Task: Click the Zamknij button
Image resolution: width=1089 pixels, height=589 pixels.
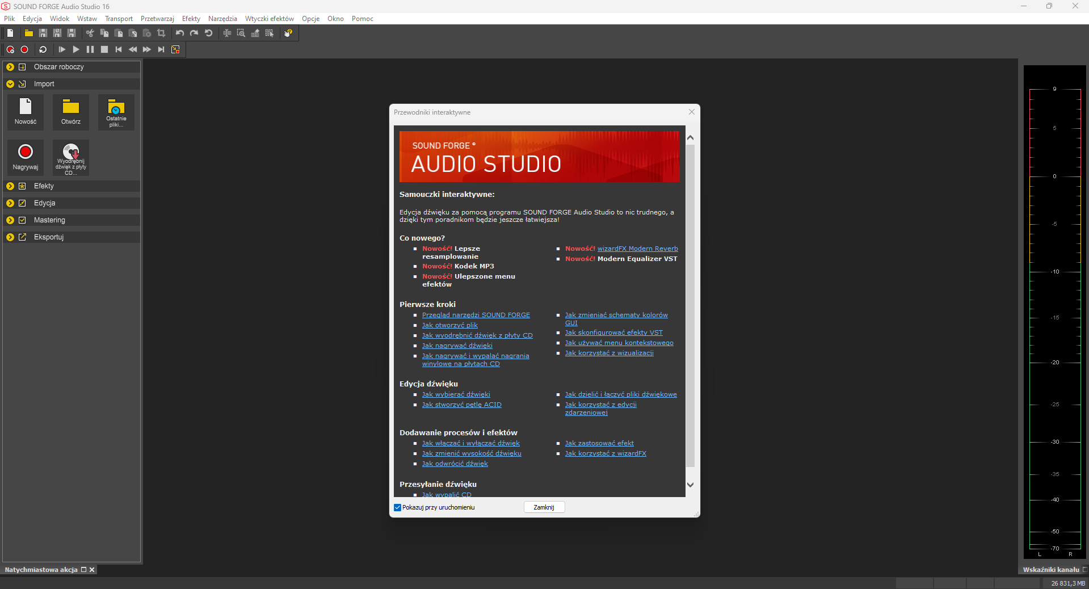Action: tap(544, 507)
